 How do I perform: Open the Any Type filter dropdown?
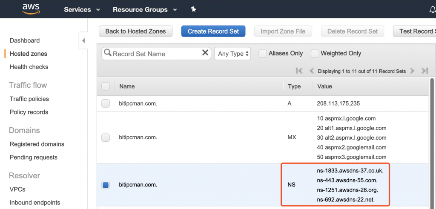coord(232,54)
